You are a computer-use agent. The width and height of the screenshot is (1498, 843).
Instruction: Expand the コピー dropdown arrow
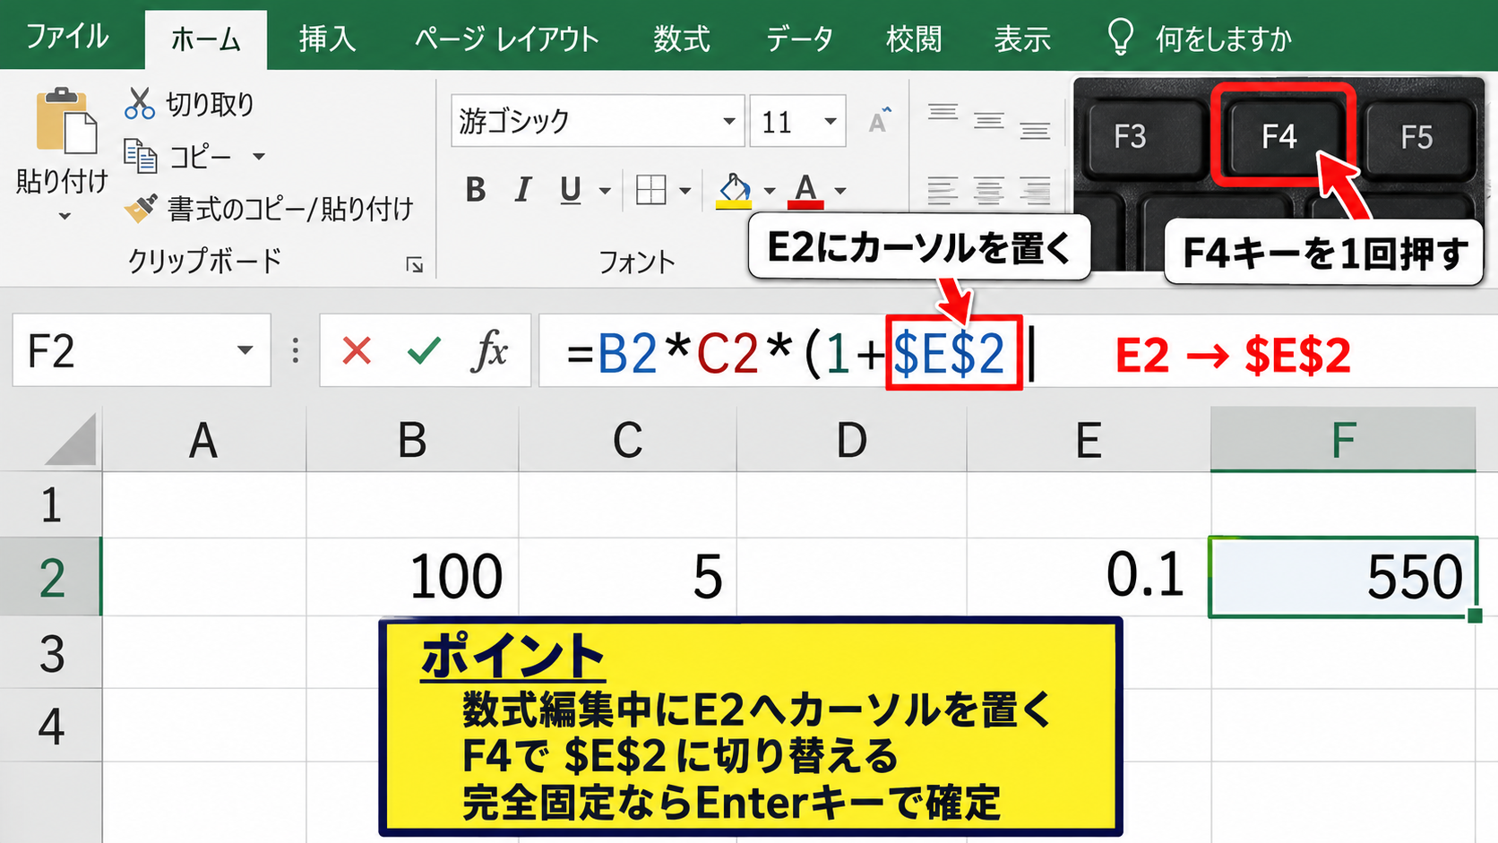coord(259,157)
